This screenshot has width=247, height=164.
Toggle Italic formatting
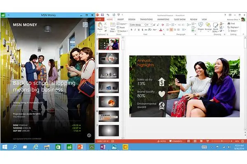click(135, 30)
